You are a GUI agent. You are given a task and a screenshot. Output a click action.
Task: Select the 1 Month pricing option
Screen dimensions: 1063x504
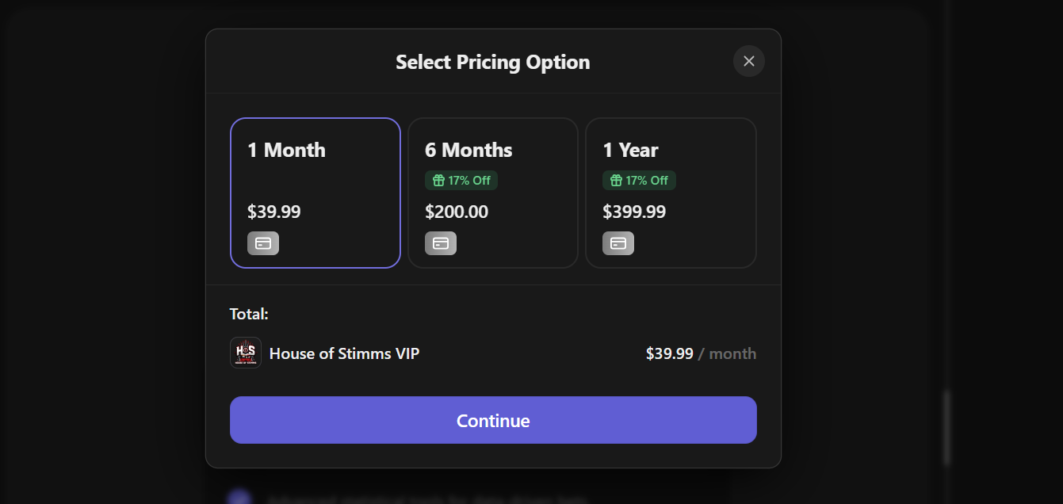315,193
